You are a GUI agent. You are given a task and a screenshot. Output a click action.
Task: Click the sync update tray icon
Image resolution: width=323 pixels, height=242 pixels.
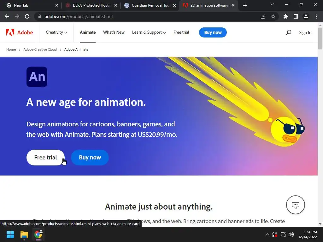275,234
